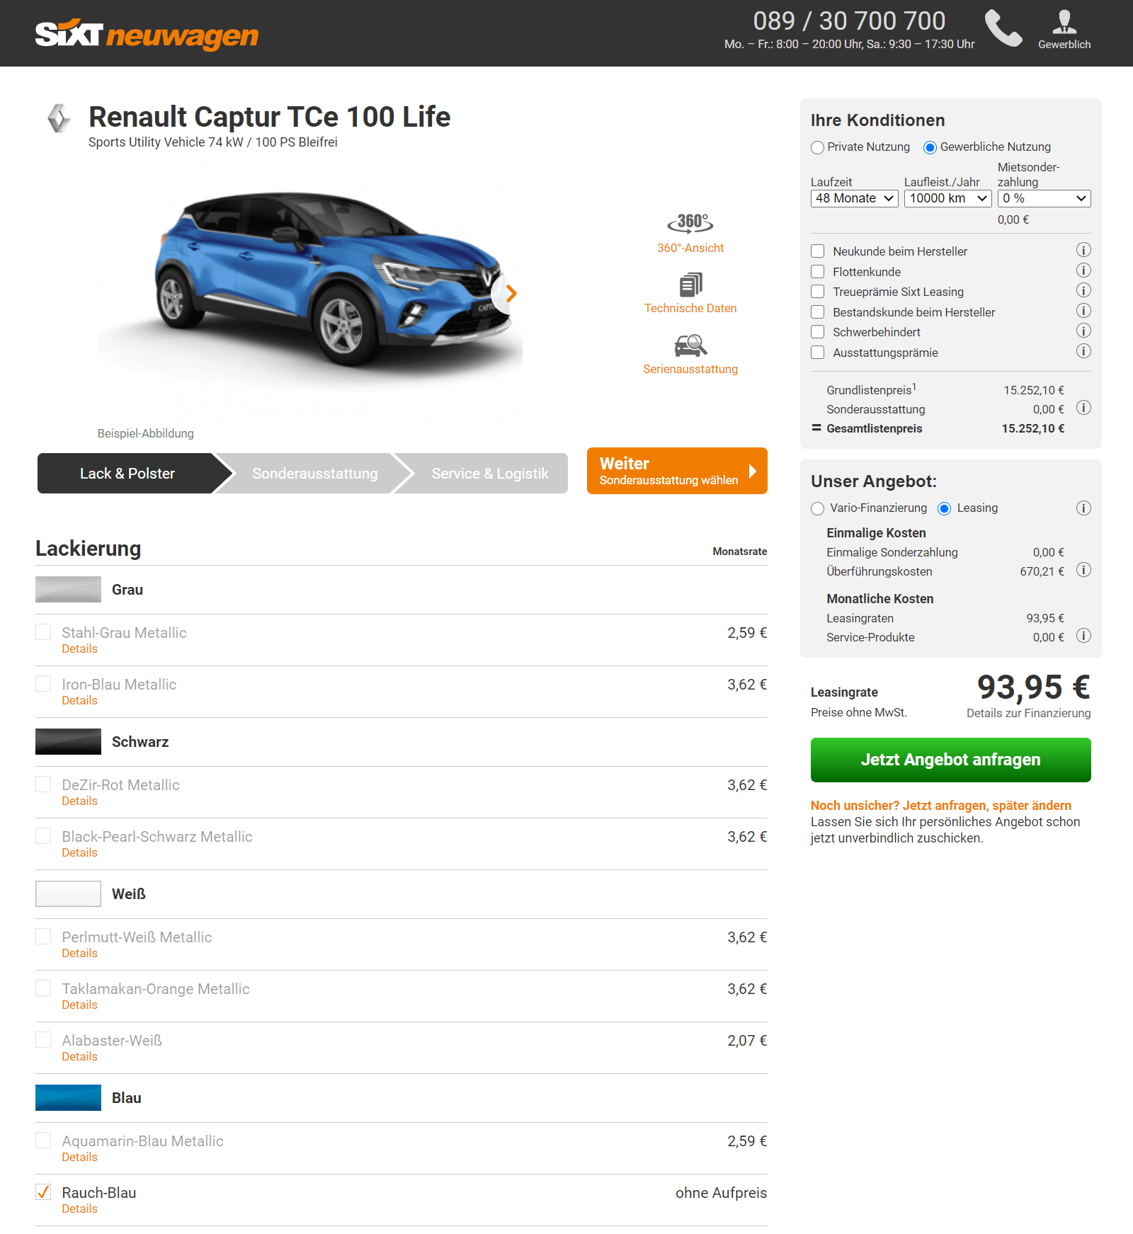
Task: Open Details link under Iron-Blau Metallic
Action: [79, 700]
